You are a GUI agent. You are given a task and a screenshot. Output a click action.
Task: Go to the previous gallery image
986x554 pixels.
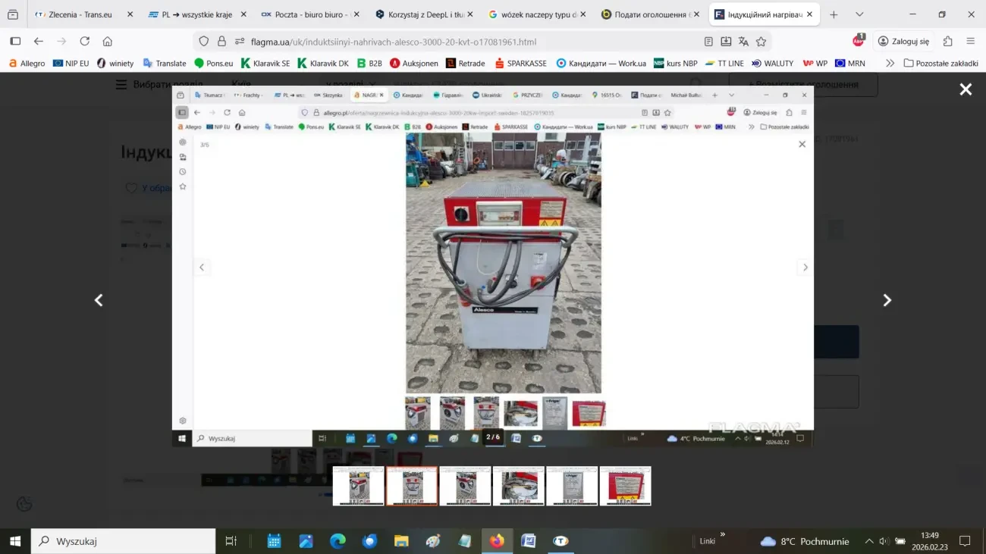tap(99, 300)
